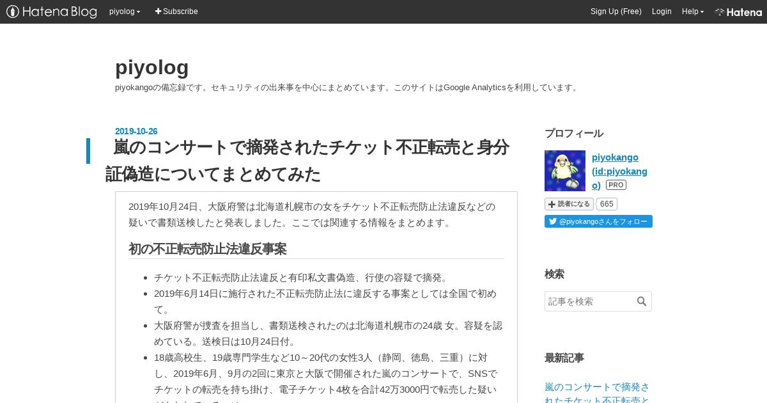Open the 665 readers count bubble
Screen dimensions: 767x403
607,204
